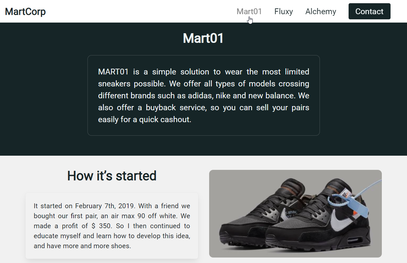Viewport: 407px width, 263px height.
Task: Select the word MART01 in the intro
Action: 113,72
